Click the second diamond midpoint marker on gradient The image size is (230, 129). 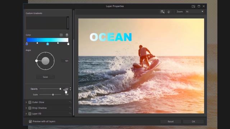coord(58,43)
